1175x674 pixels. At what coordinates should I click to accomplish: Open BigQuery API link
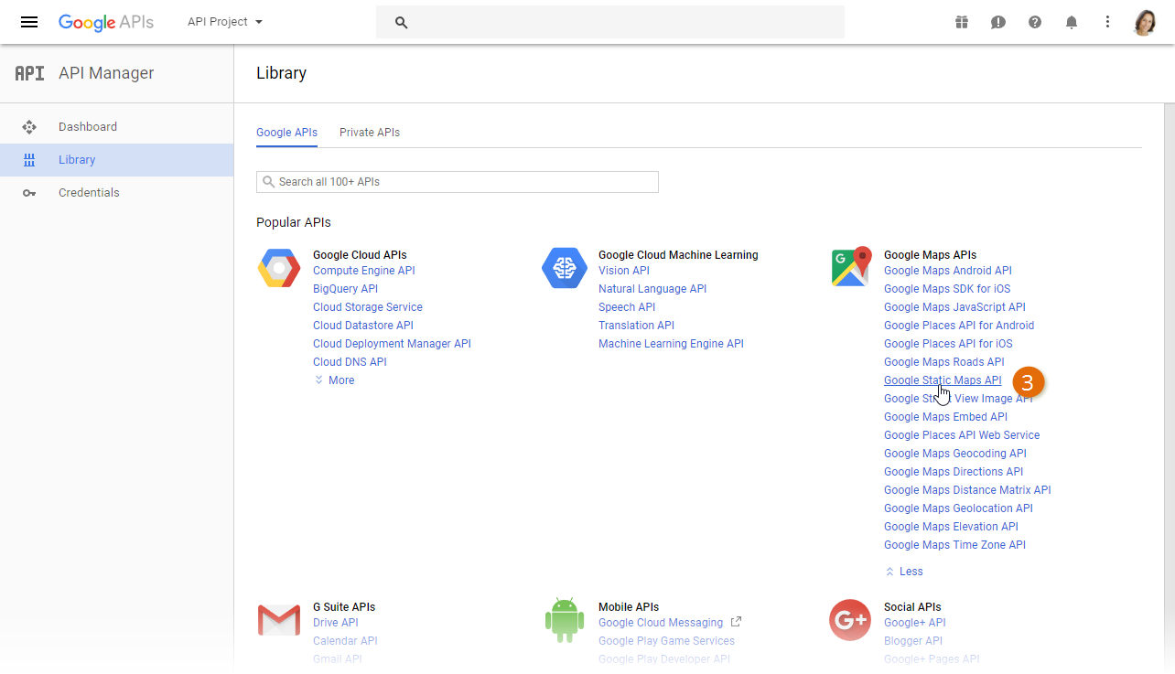pyautogui.click(x=345, y=289)
